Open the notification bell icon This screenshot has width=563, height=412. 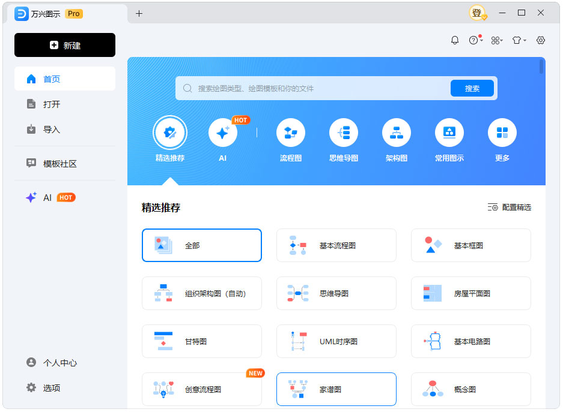point(455,40)
